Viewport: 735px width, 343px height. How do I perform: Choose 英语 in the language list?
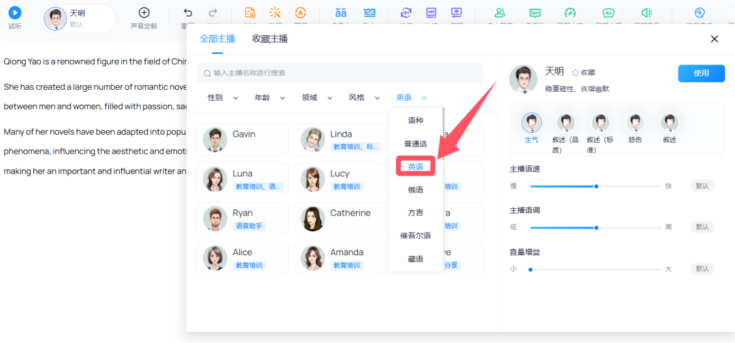coord(415,166)
